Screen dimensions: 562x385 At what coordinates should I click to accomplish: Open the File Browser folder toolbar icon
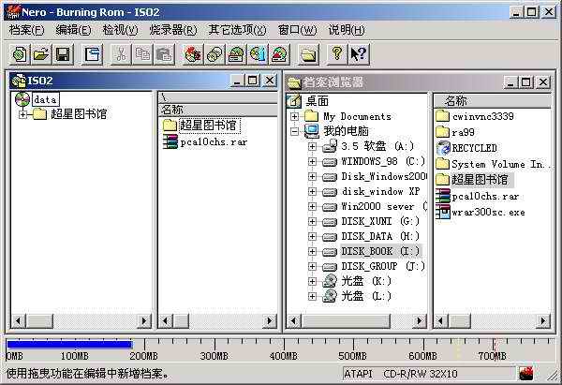pyautogui.click(x=308, y=54)
